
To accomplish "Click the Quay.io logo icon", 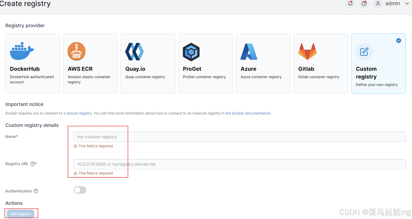I will click(x=134, y=52).
